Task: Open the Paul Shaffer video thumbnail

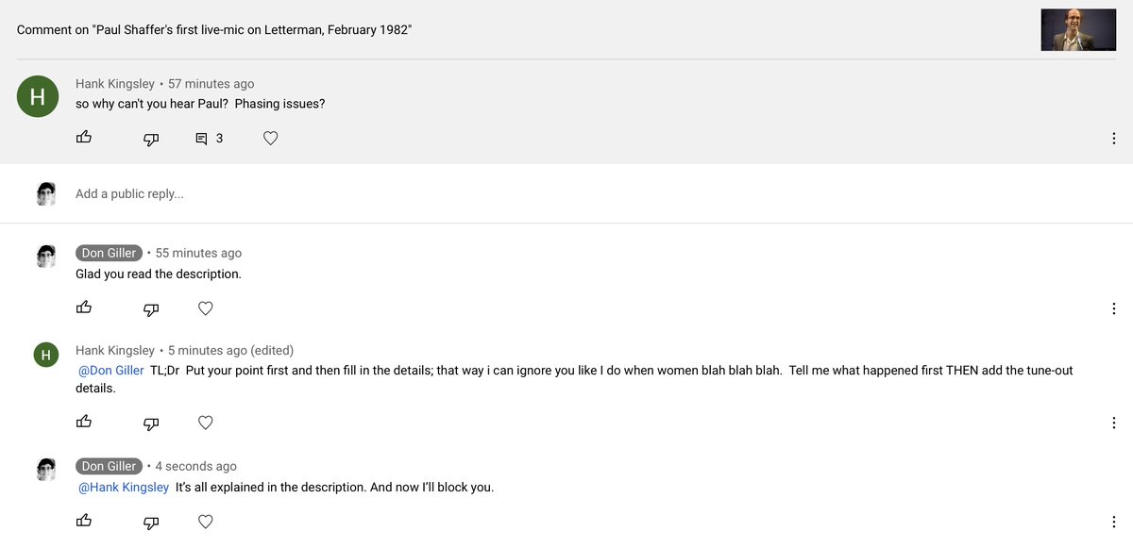Action: [x=1078, y=29]
